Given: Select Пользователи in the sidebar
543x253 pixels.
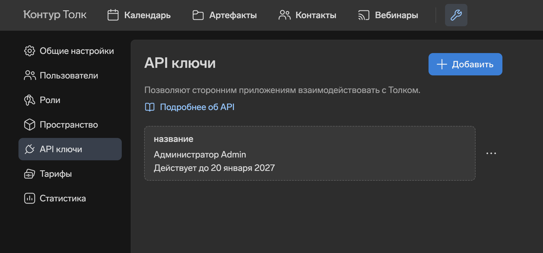Looking at the screenshot, I should click(x=70, y=75).
